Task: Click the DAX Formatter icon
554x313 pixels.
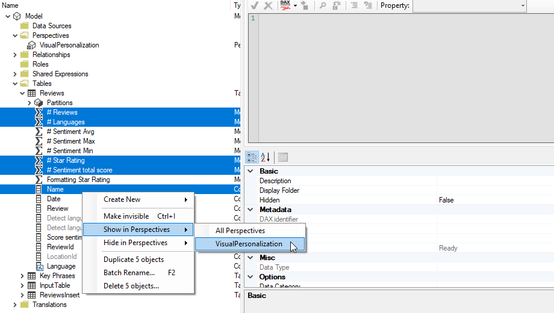Action: pyautogui.click(x=285, y=5)
